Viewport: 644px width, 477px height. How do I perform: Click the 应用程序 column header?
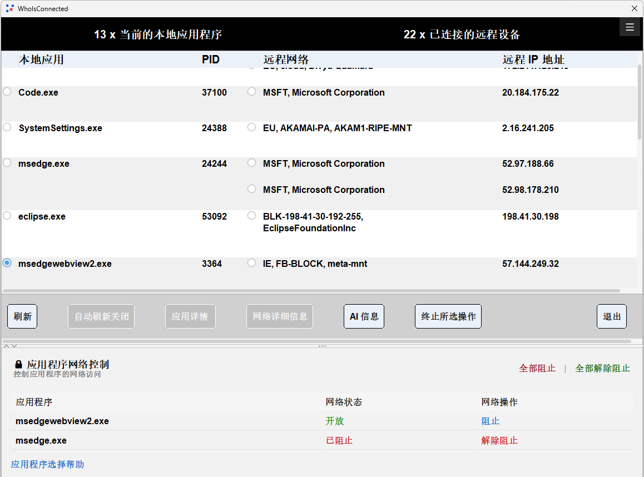pyautogui.click(x=34, y=402)
